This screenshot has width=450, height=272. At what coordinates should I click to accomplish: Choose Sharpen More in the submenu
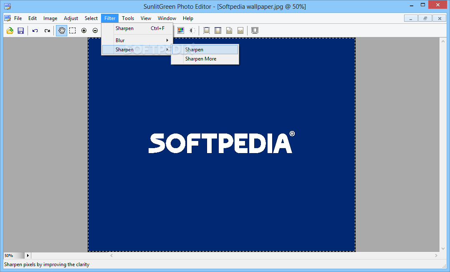(x=205, y=59)
